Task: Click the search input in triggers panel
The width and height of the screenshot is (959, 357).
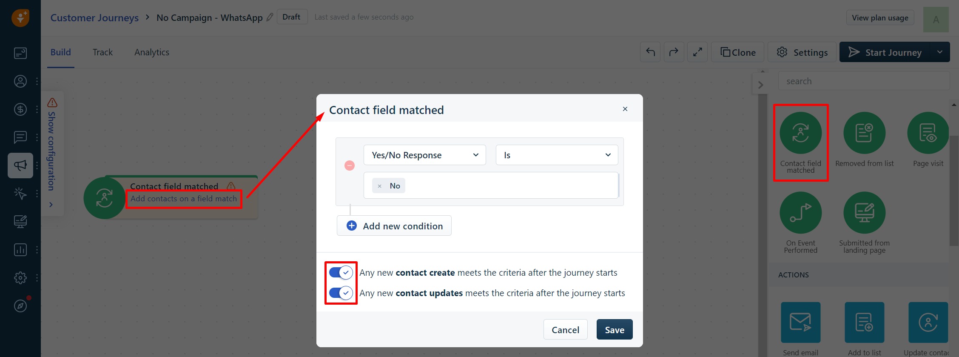Action: point(864,81)
